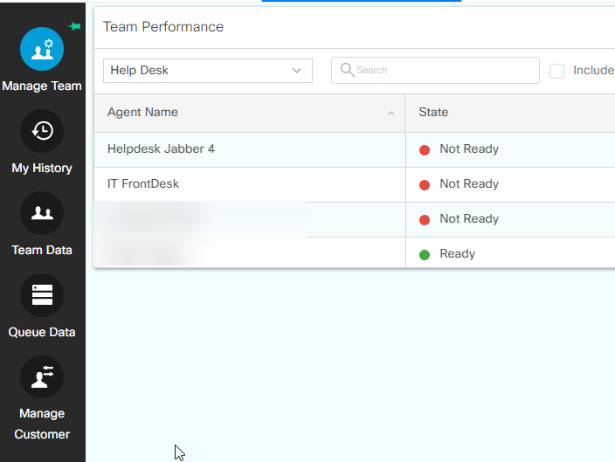Viewport: 615px width, 462px height.
Task: Click Not Ready state for IT FrontDesk
Action: 469,183
